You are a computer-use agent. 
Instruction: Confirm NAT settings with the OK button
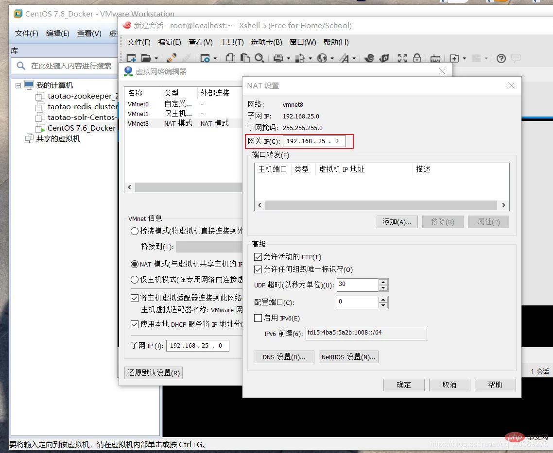(404, 385)
